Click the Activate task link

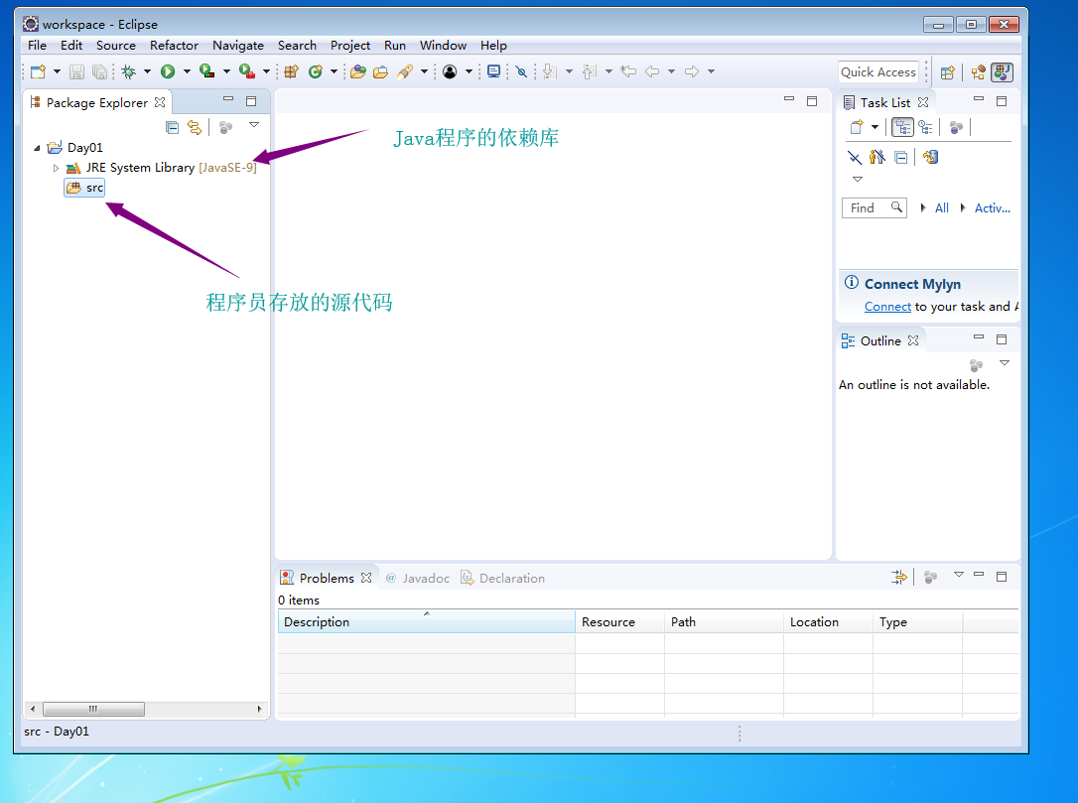(992, 208)
